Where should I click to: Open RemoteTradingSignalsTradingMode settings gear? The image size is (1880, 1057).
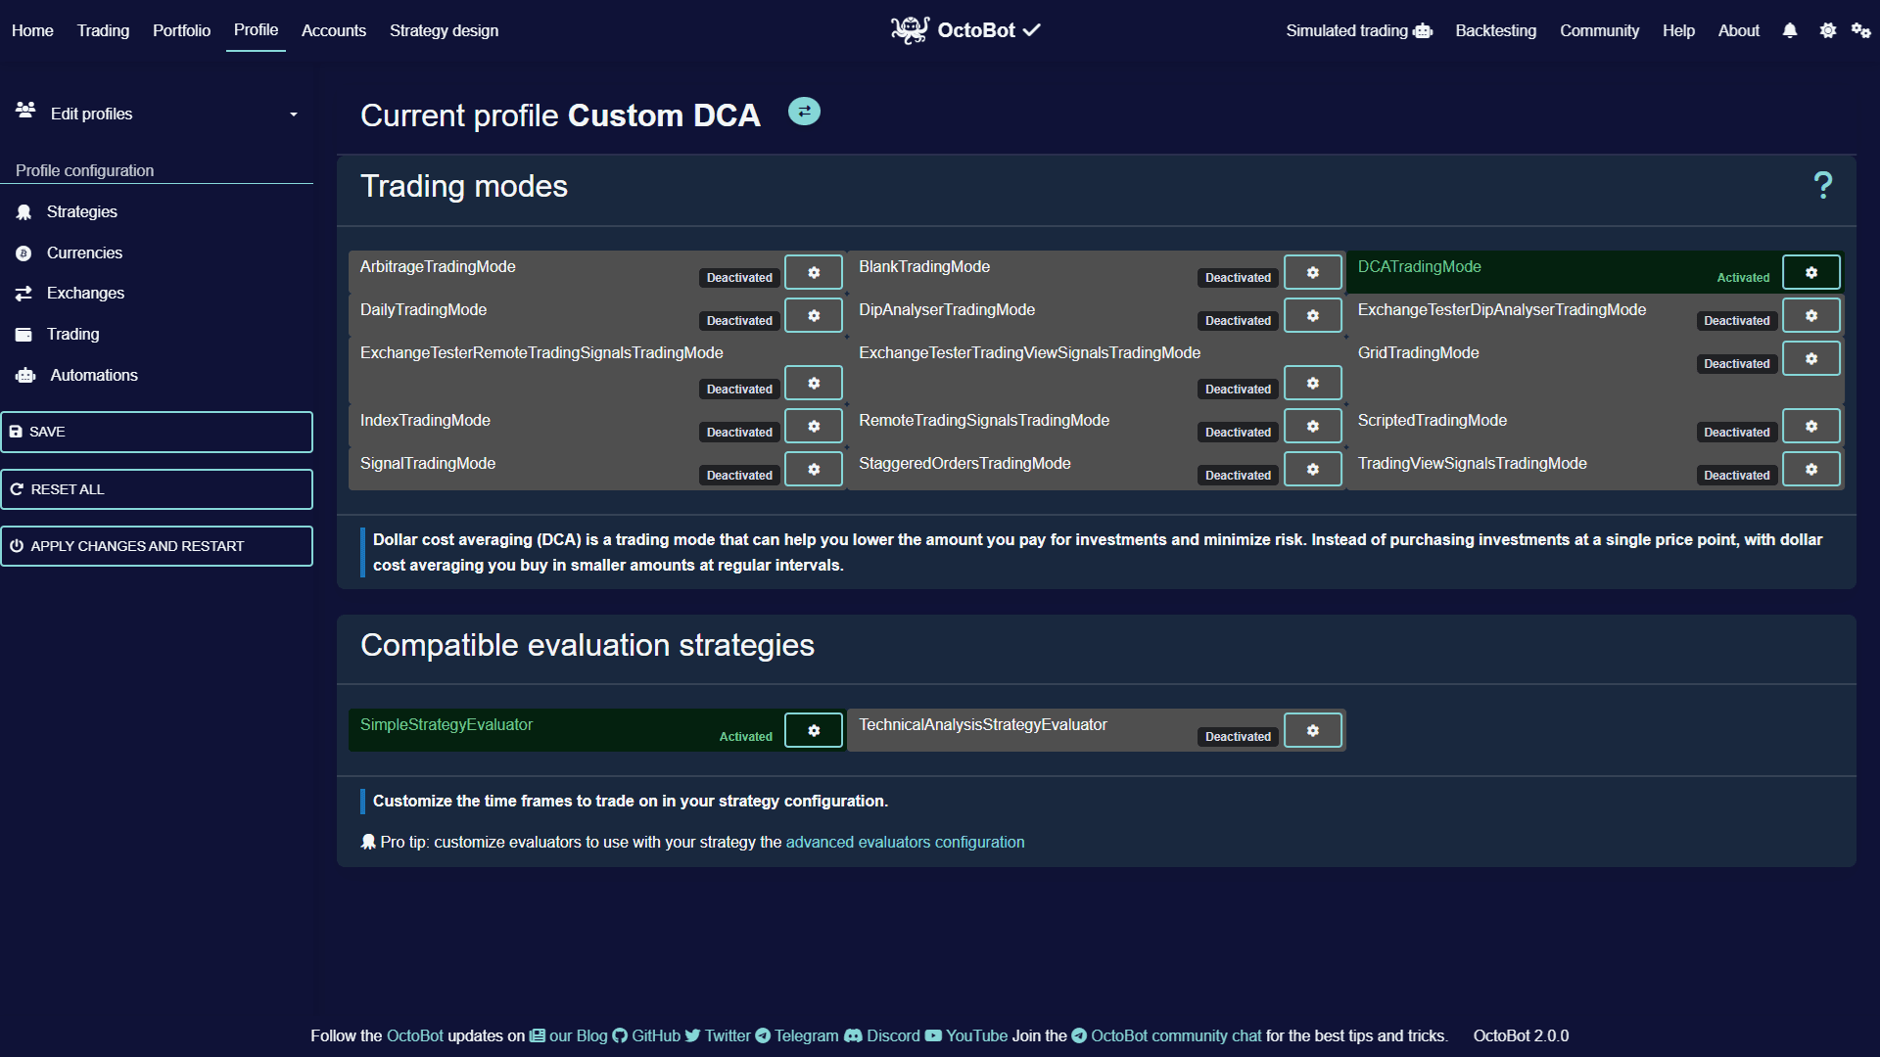tap(1312, 426)
